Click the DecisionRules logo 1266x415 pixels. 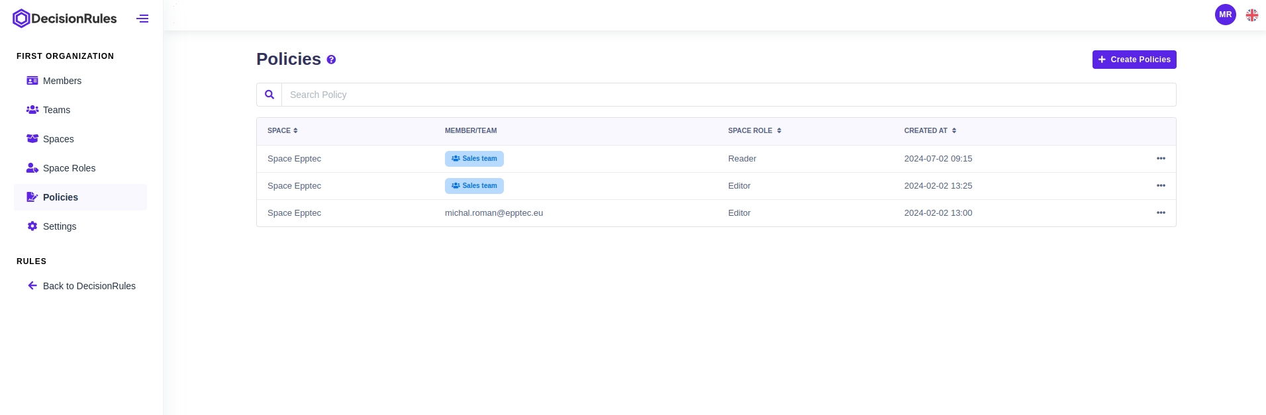[65, 19]
